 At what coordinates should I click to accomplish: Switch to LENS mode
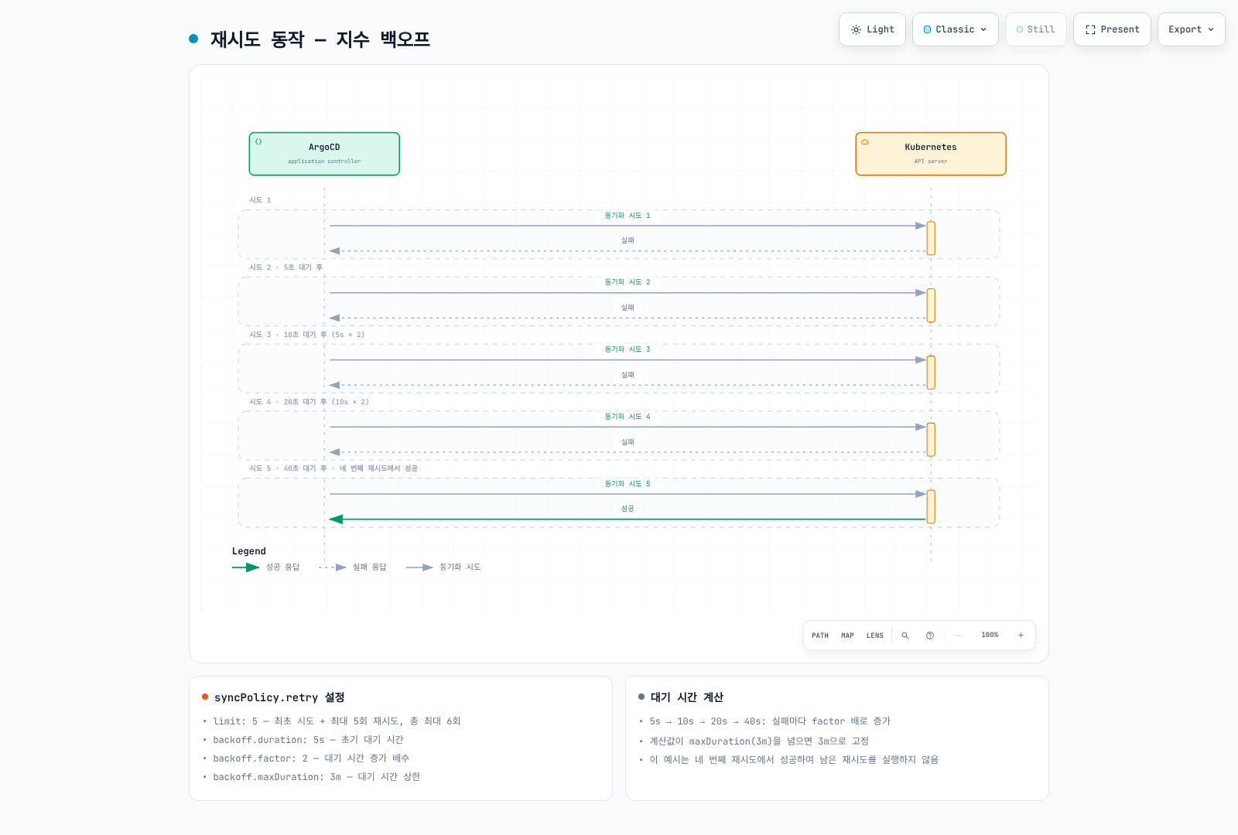pos(875,636)
